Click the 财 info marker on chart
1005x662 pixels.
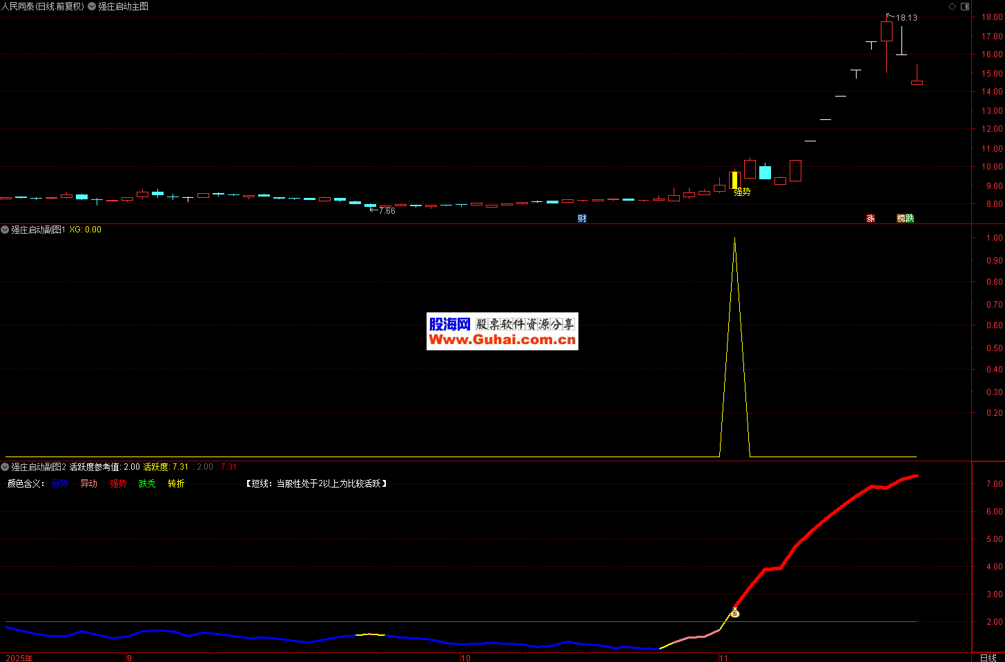[582, 219]
